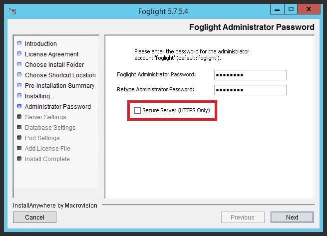Click the installer icon in the title bar
This screenshot has height=236, width=327.
(13, 10)
